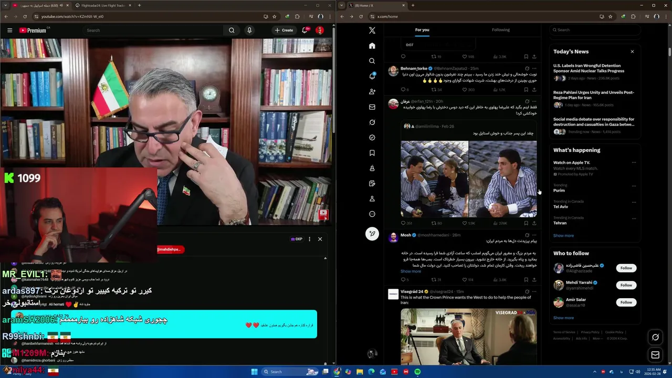672x378 pixels.
Task: Switch to Flightradar24 browser tab
Action: tap(102, 5)
